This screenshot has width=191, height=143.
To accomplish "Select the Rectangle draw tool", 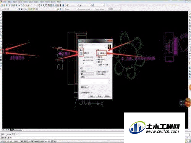I will [x=1, y=26].
